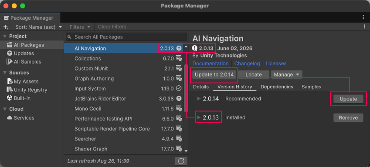Click the package list scroll up arrow
Viewport: 370px width, 167px height.
click(x=186, y=47)
